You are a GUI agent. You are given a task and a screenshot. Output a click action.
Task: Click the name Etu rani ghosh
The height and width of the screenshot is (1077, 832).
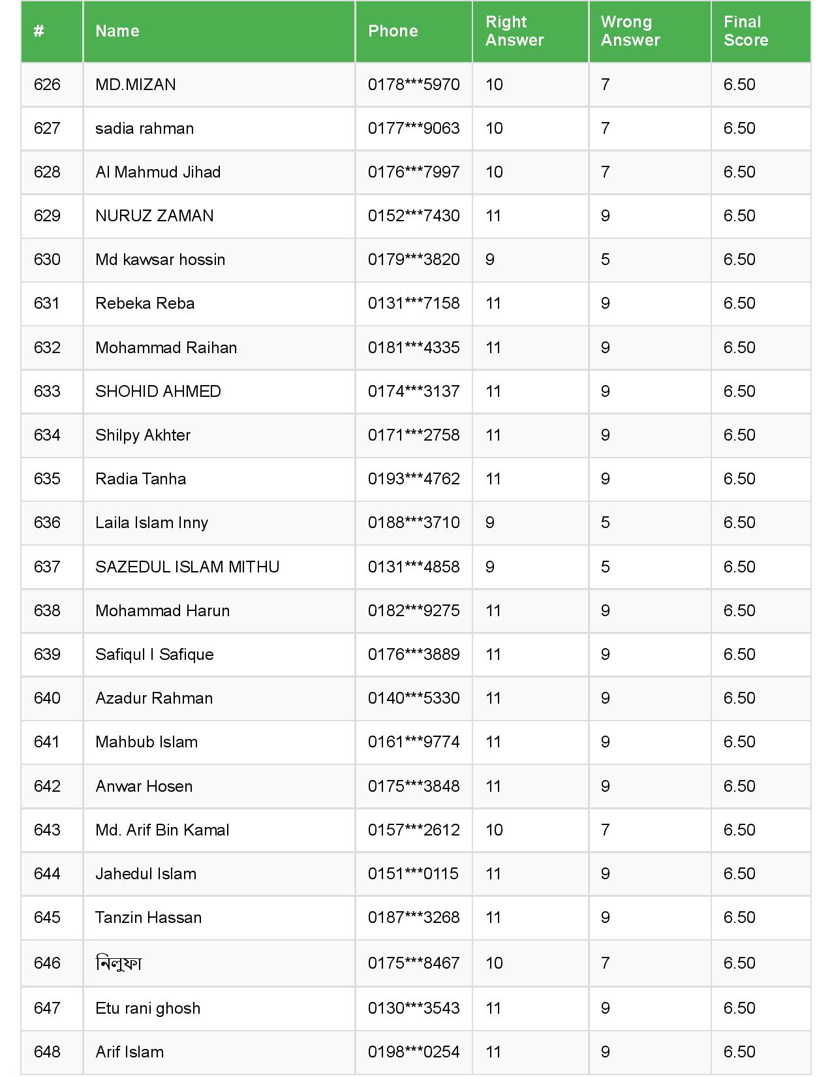coord(148,1008)
